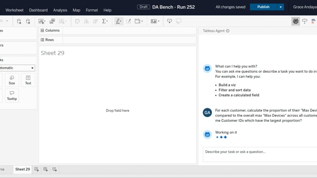Viewport: 317px width, 178px height.
Task: Open the Data Guide signpost icon
Action: 305,21
